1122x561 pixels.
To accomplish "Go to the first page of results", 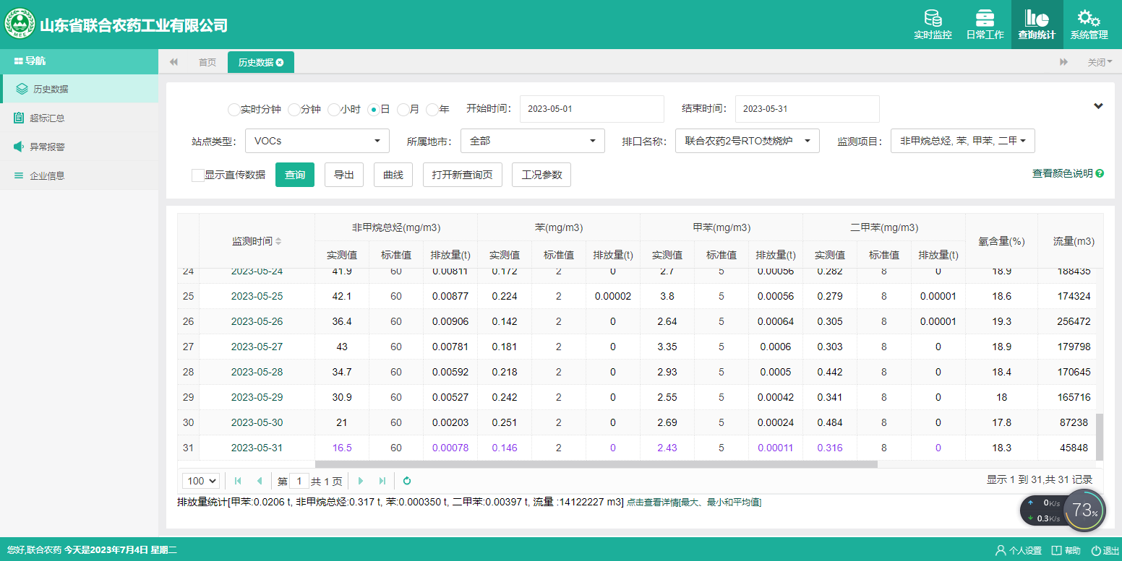I will [x=237, y=481].
